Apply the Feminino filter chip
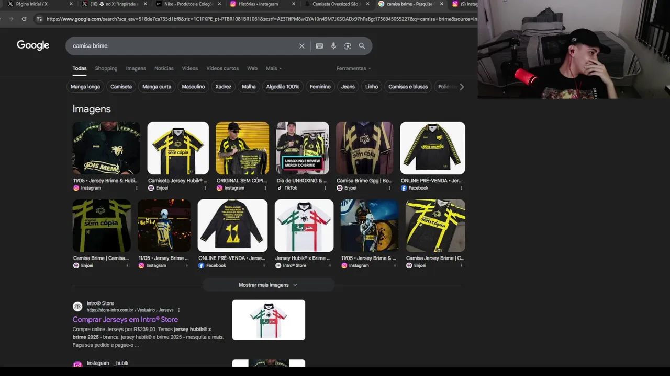 [320, 87]
